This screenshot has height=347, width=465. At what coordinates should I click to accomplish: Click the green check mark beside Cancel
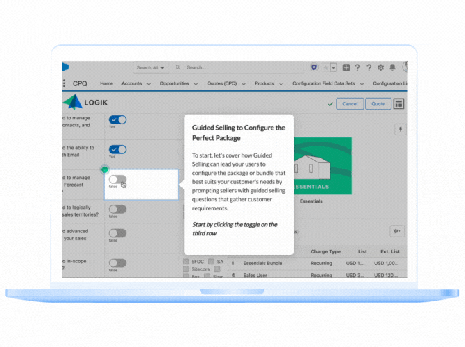[x=330, y=104]
